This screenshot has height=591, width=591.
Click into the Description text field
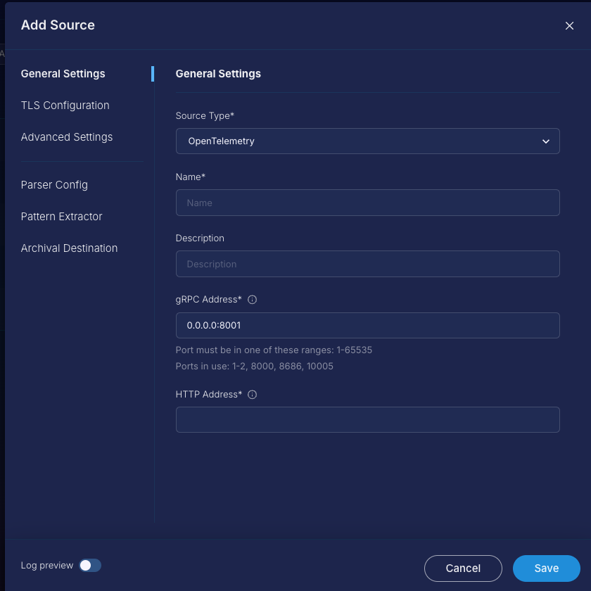pyautogui.click(x=367, y=265)
